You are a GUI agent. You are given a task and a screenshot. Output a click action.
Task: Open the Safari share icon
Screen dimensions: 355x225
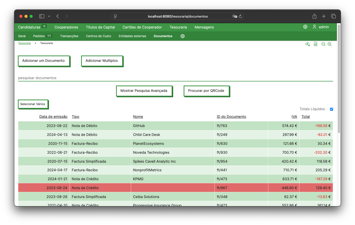click(314, 16)
